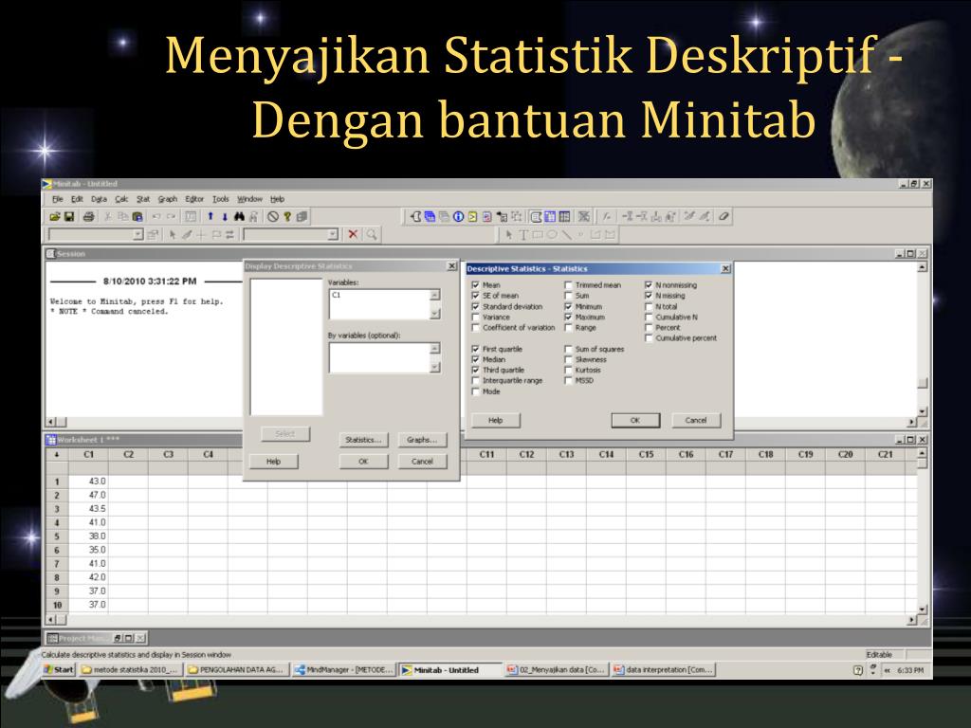This screenshot has height=728, width=971.
Task: Click Variables box scroll-down arrow
Action: [434, 313]
